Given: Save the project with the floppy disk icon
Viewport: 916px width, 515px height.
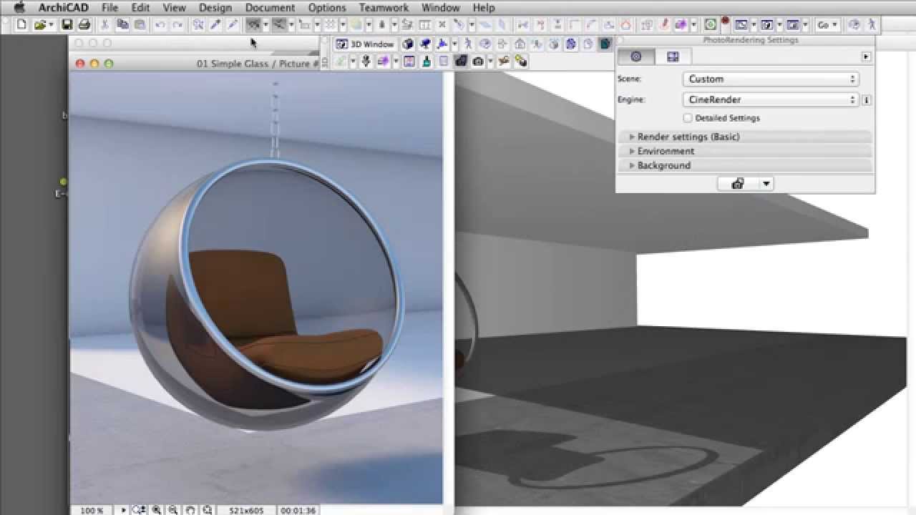Looking at the screenshot, I should pyautogui.click(x=67, y=24).
